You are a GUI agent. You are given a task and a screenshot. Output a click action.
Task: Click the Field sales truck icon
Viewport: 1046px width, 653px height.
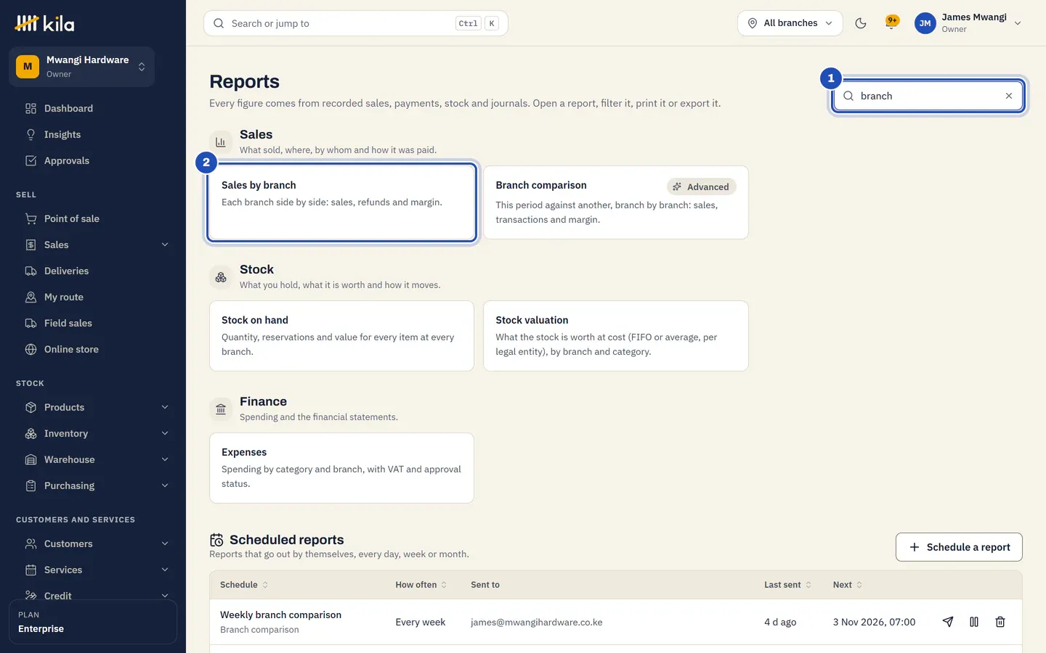click(x=31, y=323)
